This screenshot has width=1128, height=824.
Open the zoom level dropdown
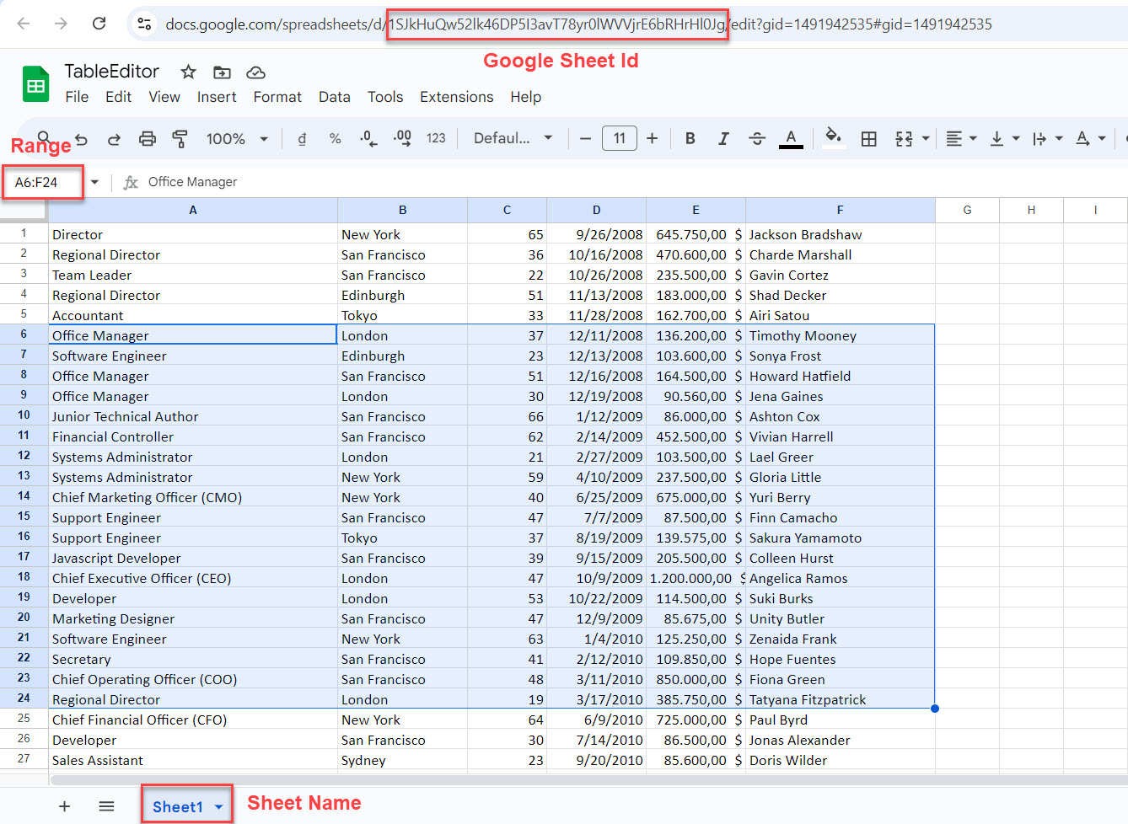click(x=237, y=138)
